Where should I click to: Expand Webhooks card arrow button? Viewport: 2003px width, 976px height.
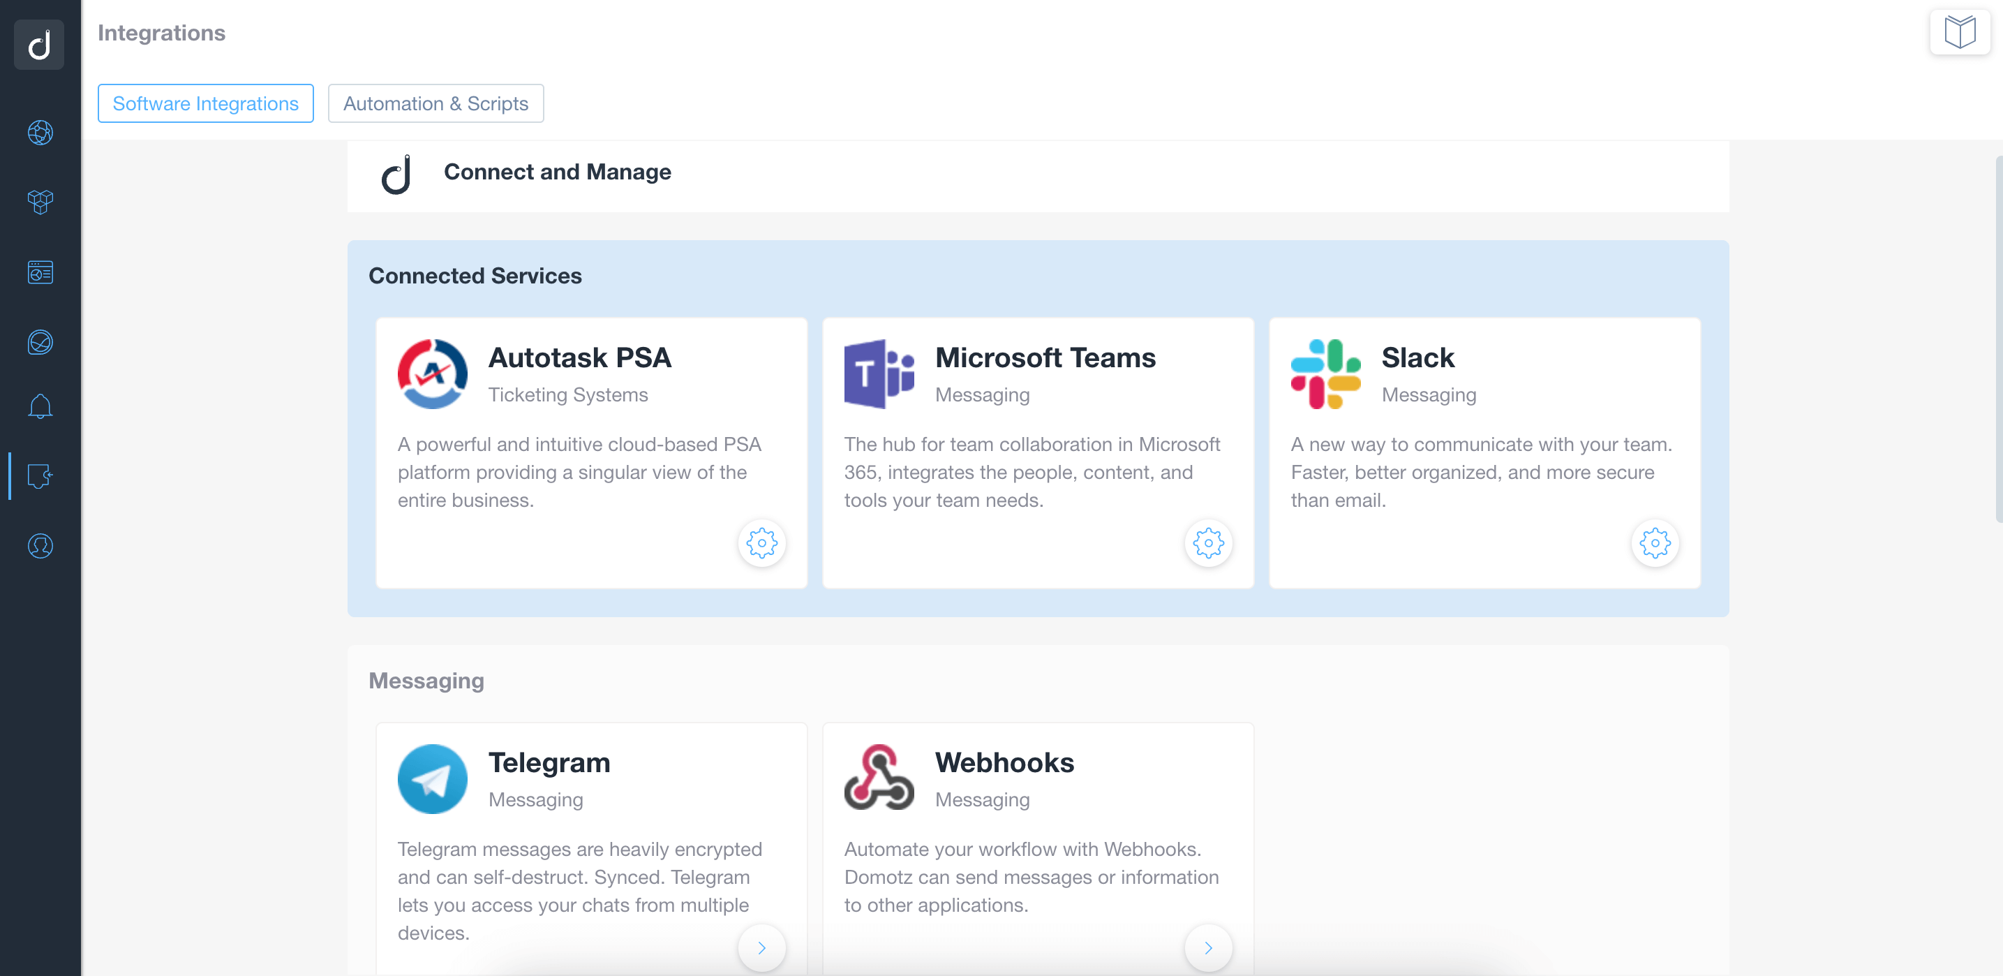coord(1207,947)
